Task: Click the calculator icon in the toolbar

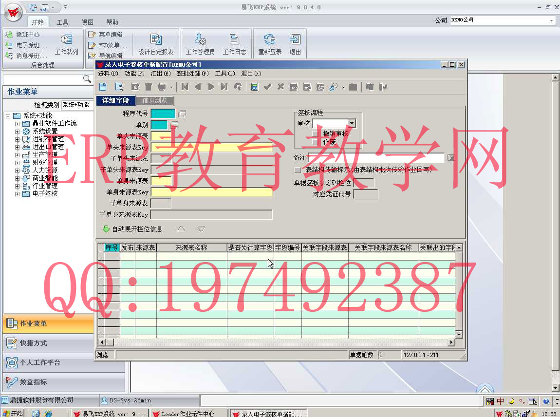Action: click(x=254, y=87)
